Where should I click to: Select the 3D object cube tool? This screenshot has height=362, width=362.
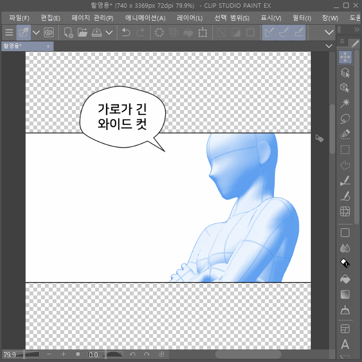[x=345, y=88]
